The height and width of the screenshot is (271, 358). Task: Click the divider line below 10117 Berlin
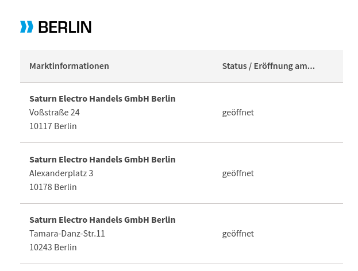[182, 142]
